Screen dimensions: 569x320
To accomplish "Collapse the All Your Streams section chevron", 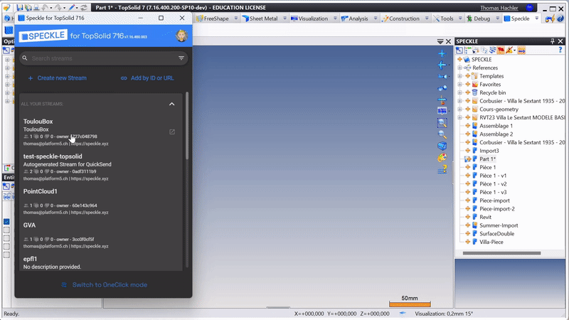I will coord(171,104).
